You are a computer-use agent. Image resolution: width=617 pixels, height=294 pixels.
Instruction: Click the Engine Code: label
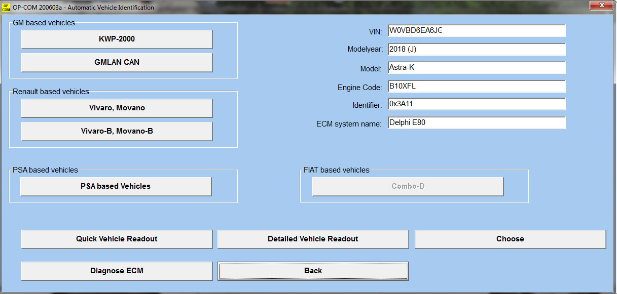click(x=360, y=88)
